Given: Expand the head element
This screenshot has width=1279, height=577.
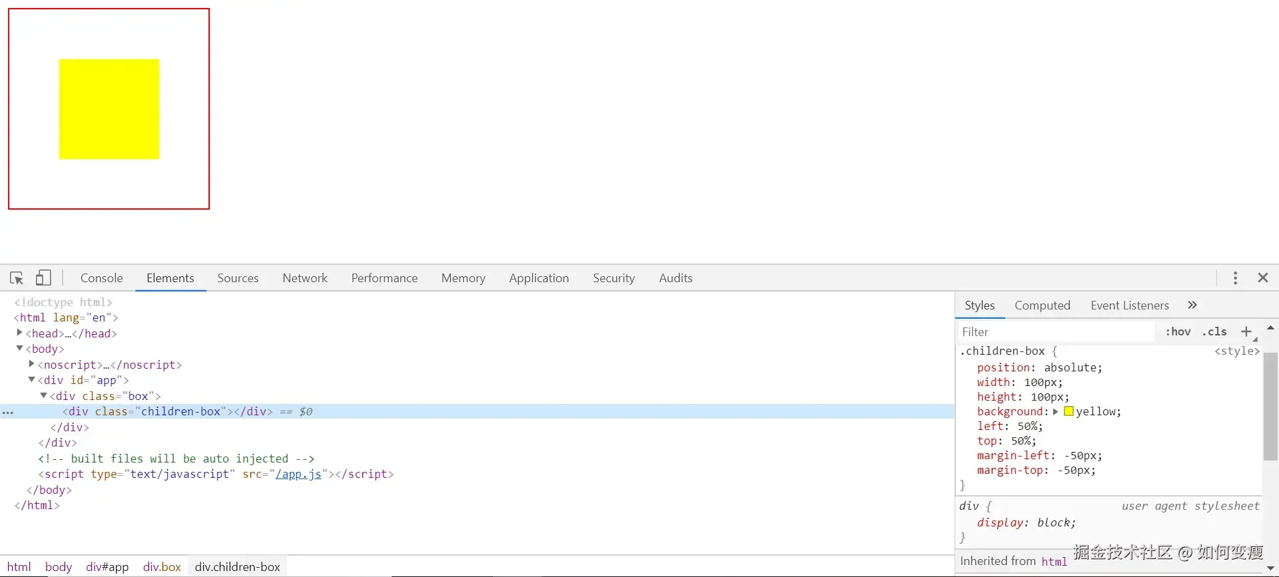Looking at the screenshot, I should tap(20, 333).
